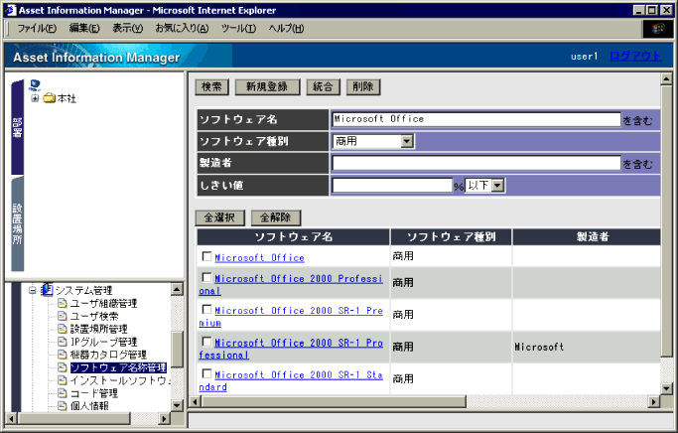
Task: Select IPグループ管理 in the menu tree
Action: tap(104, 342)
